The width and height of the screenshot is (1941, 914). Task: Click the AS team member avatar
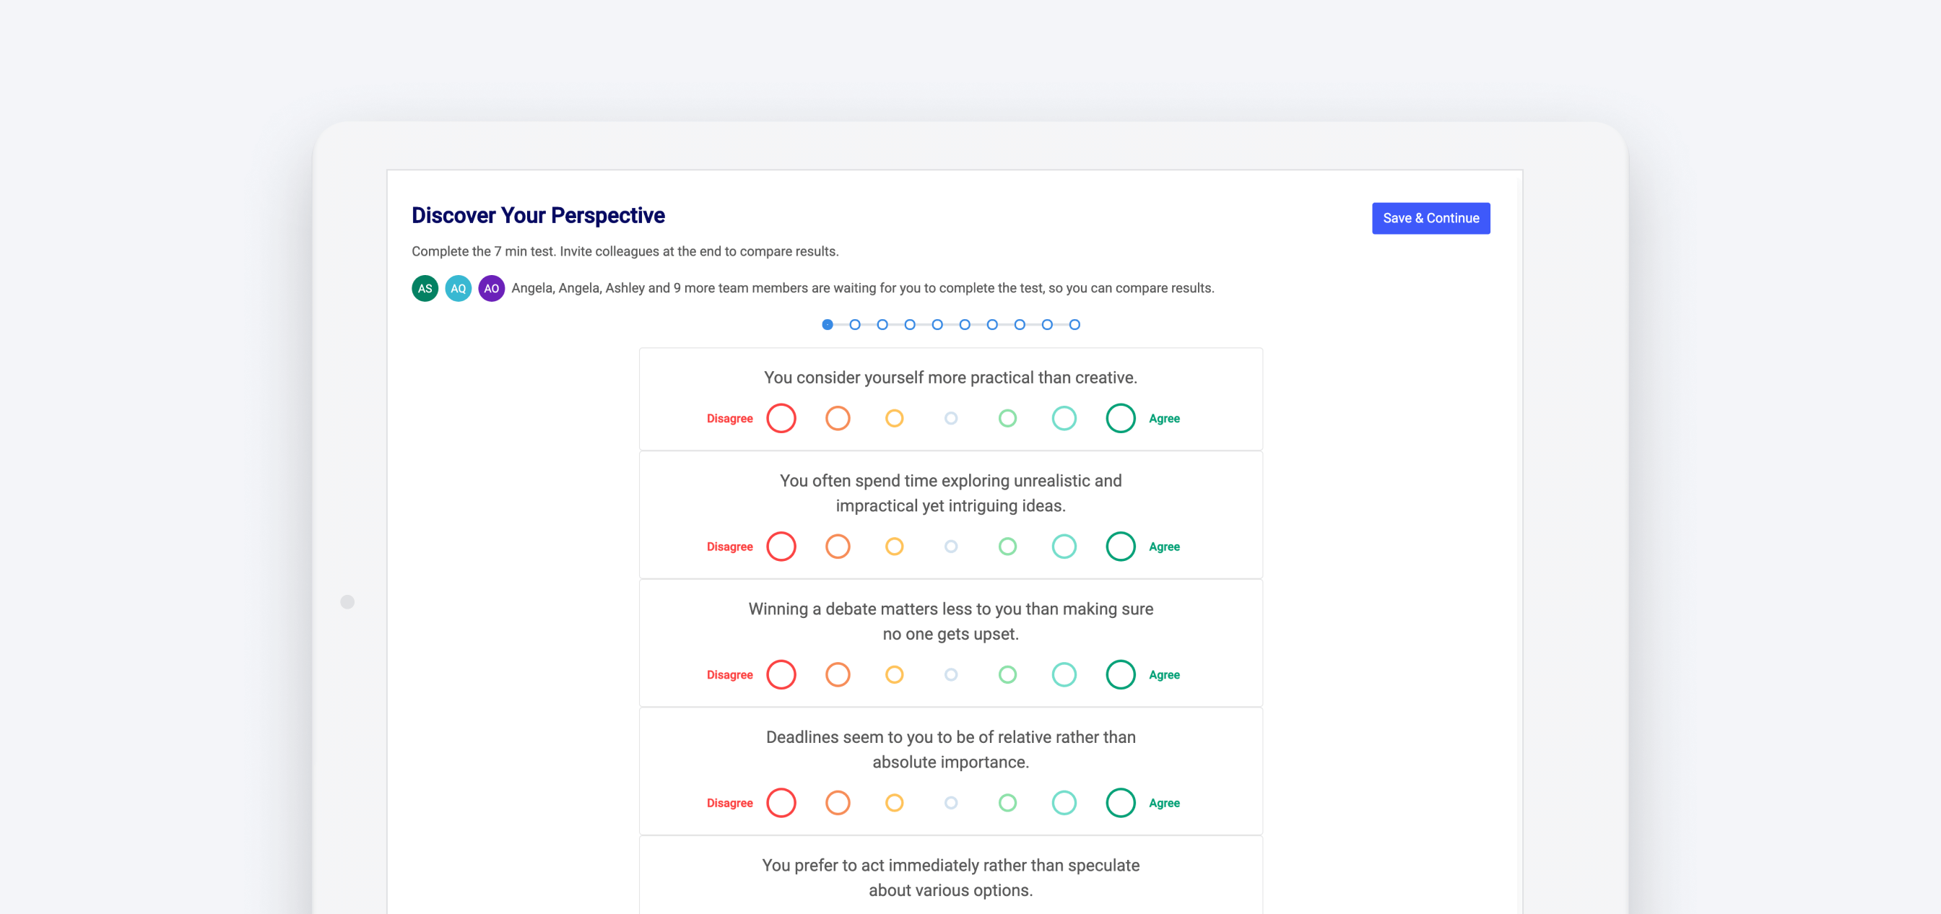pyautogui.click(x=425, y=288)
